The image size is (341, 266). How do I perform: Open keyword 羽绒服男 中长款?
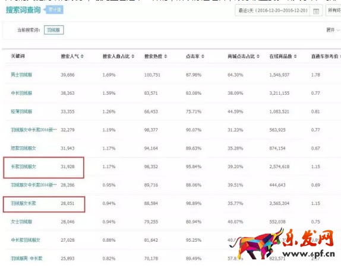point(27,258)
